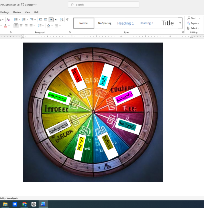
Task: Switch to the View tab
Action: 28,12
